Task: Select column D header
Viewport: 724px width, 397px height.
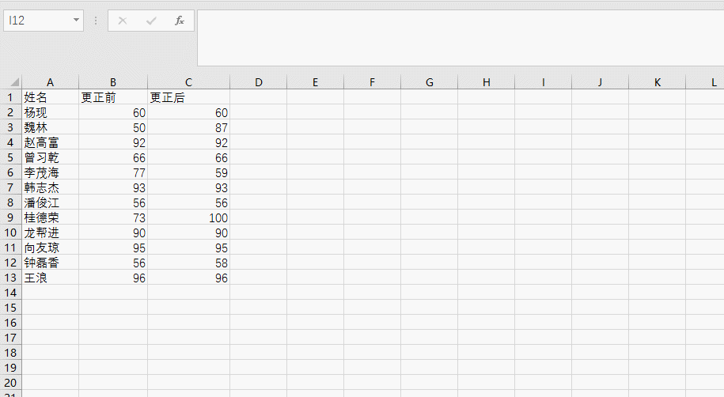Action: 258,82
